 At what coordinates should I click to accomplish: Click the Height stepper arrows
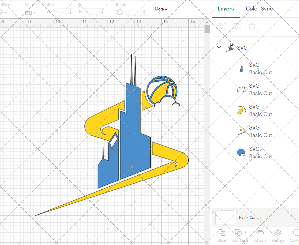(102, 12)
